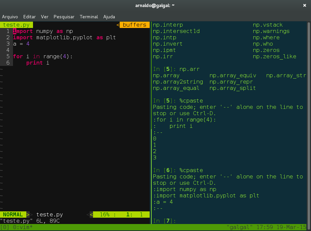Click the < arrow beside the buffers badge
311x231 pixels.
point(117,25)
